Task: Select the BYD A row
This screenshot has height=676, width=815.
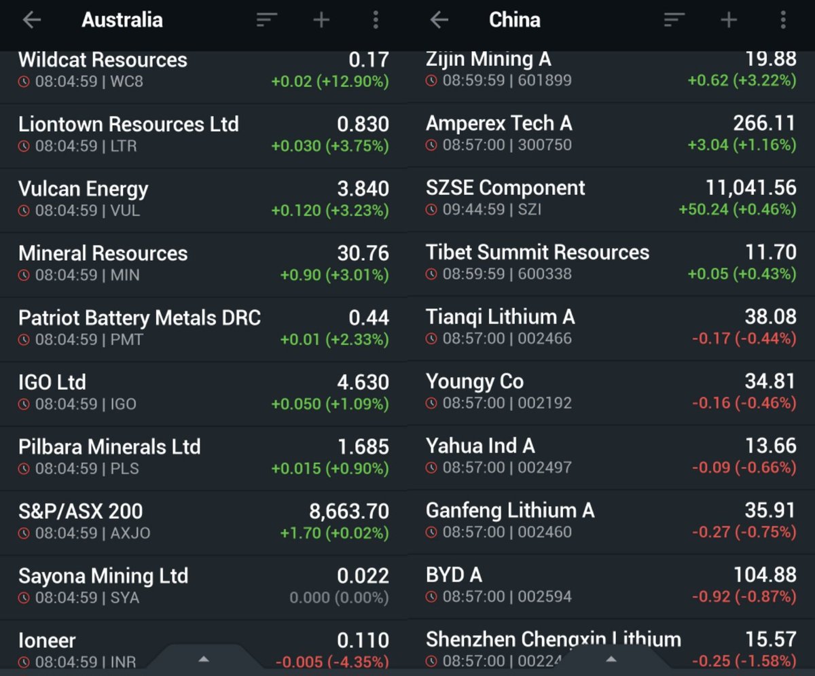Action: 604,586
